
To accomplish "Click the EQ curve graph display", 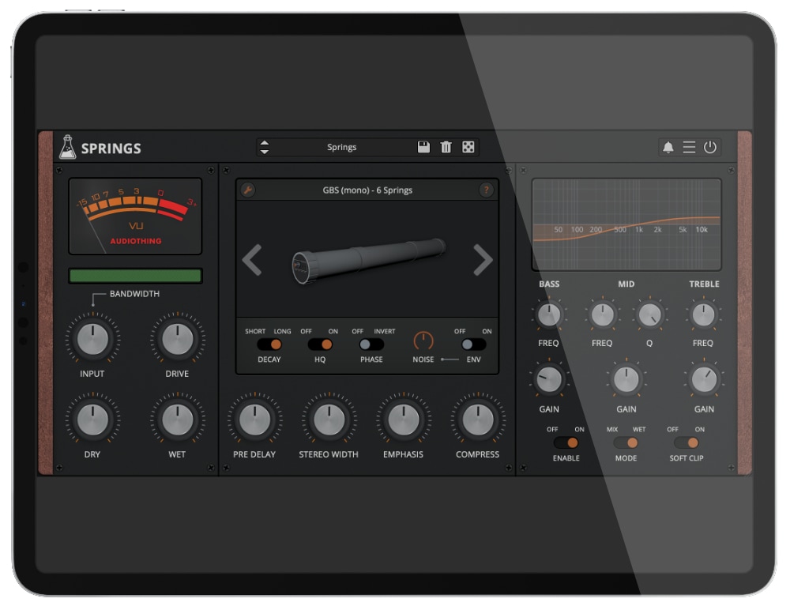I will pos(626,224).
